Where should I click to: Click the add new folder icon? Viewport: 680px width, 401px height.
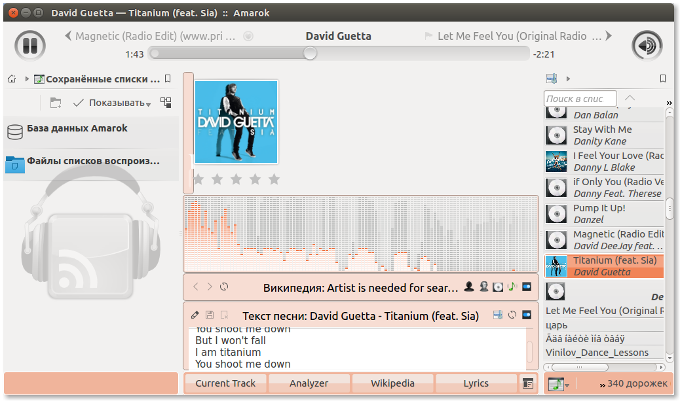coord(56,103)
